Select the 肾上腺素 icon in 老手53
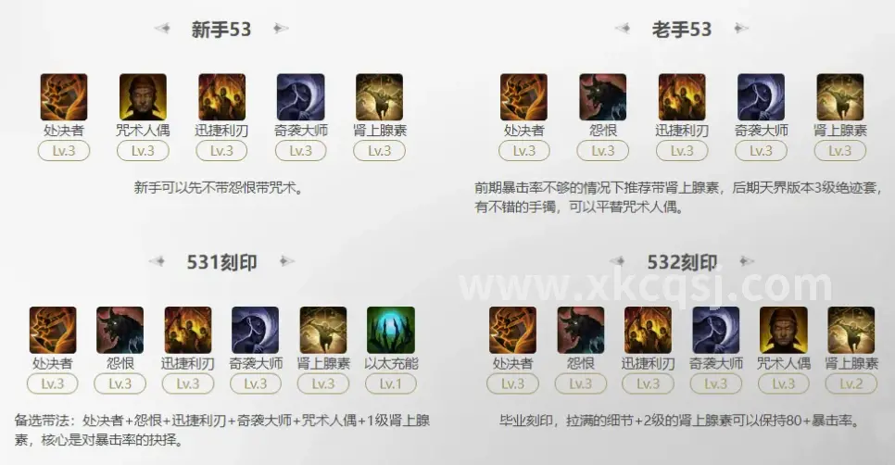The image size is (895, 465). click(x=840, y=97)
